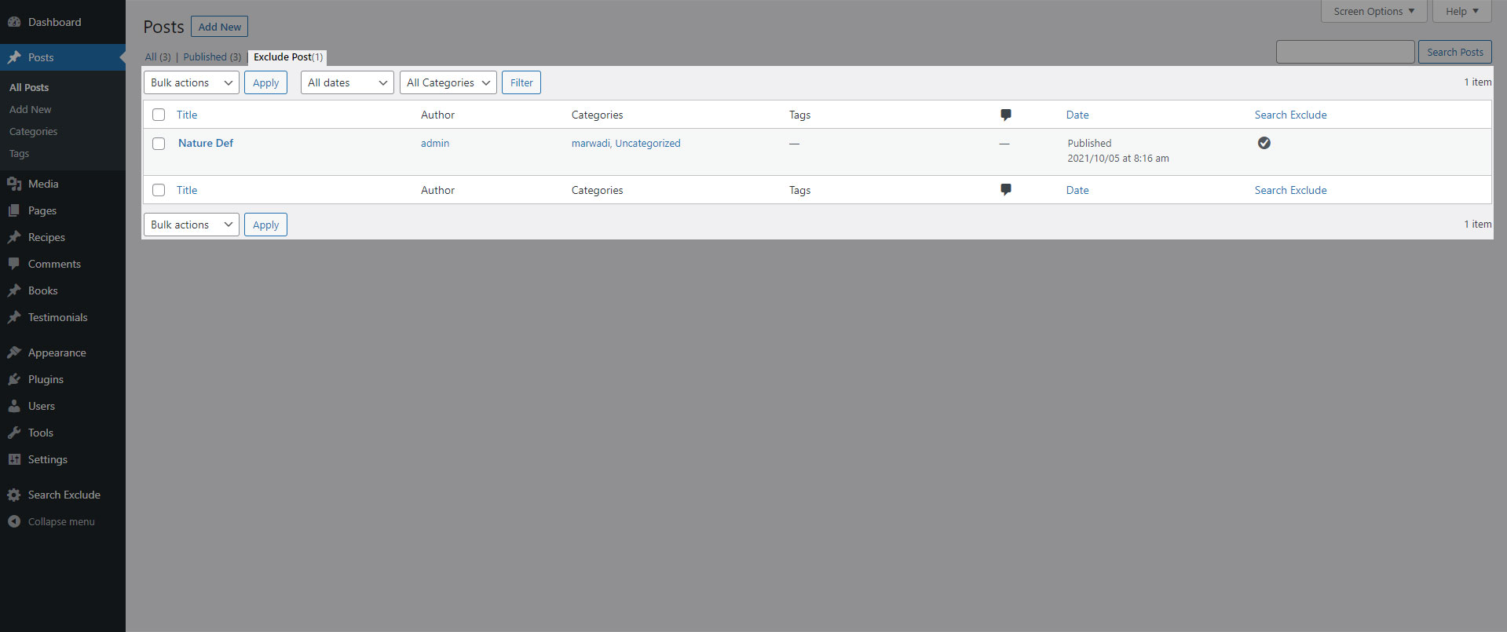Toggle the select-all checkbox in table footer
The width and height of the screenshot is (1507, 632).
[x=159, y=190]
